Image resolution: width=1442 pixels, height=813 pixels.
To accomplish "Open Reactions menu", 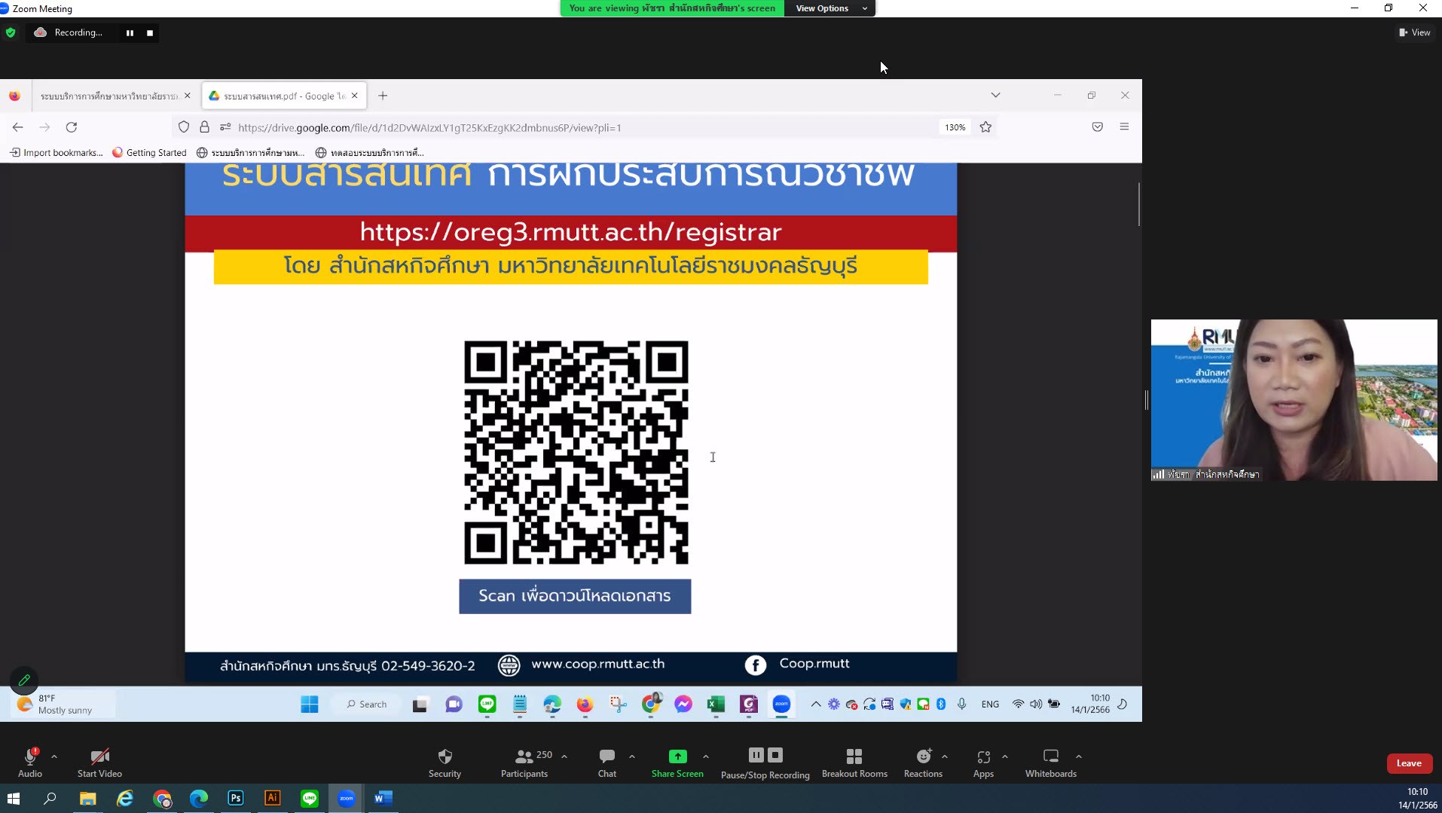I will coord(923,763).
